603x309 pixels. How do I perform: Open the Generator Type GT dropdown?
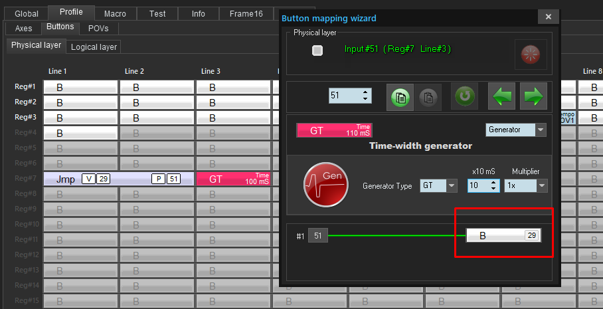point(452,186)
